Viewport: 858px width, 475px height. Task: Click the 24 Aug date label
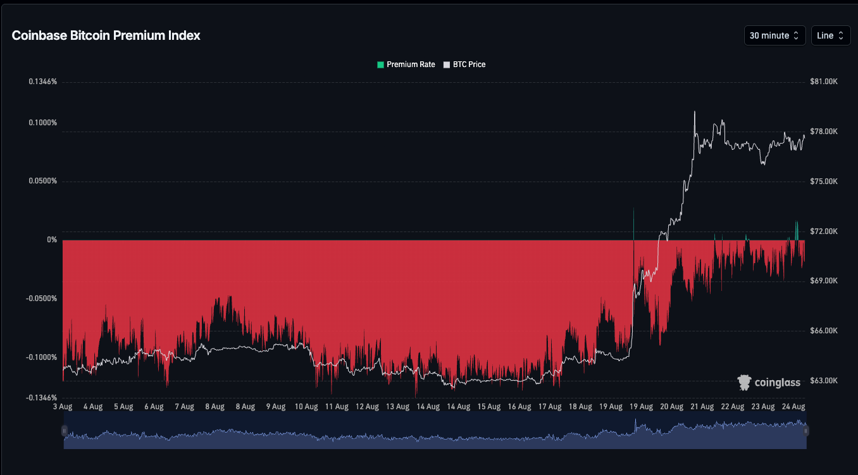pos(793,407)
